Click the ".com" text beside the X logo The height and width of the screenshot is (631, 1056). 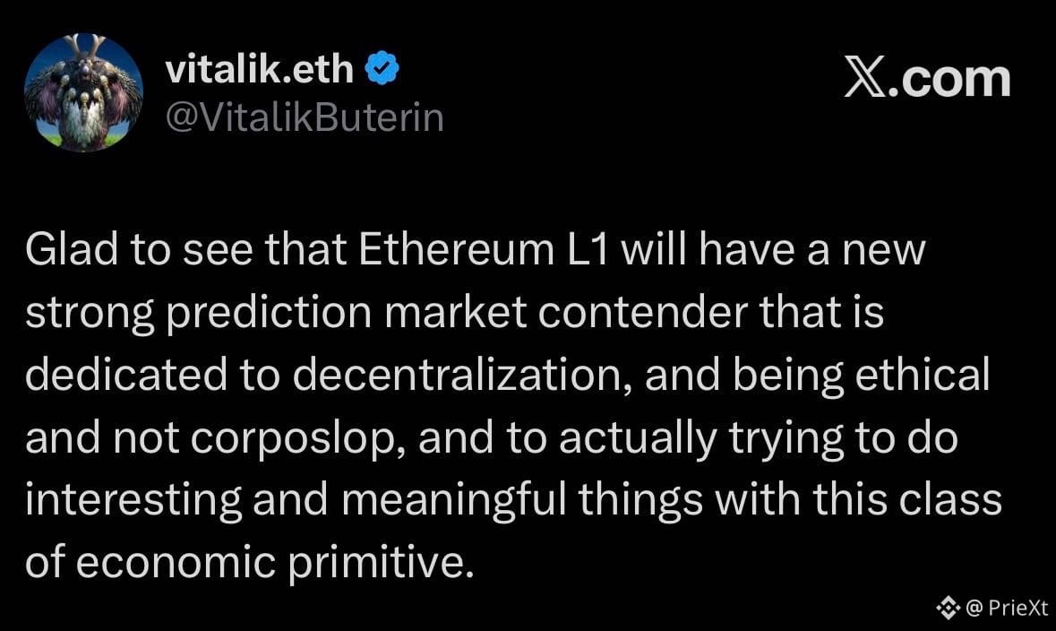click(x=949, y=80)
